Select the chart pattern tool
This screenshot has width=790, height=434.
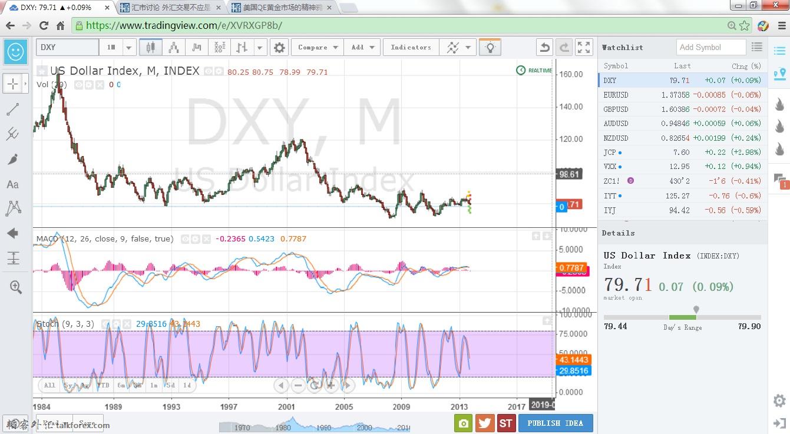tap(13, 208)
